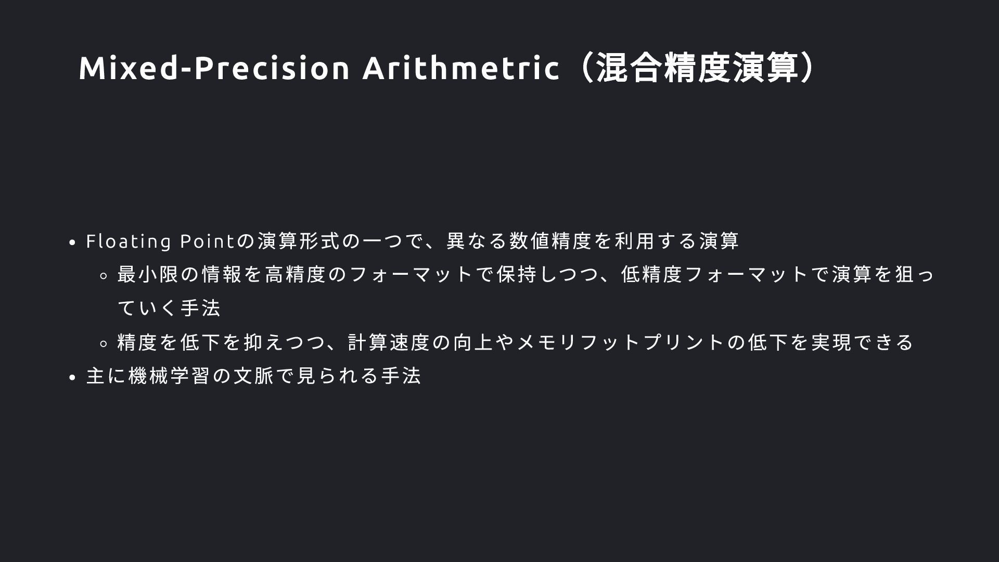The height and width of the screenshot is (562, 999).
Task: Click the first bullet point marker
Action: click(x=73, y=243)
